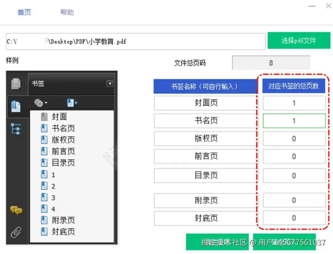
Task: Click the PDF file path input field
Action: tap(136, 41)
